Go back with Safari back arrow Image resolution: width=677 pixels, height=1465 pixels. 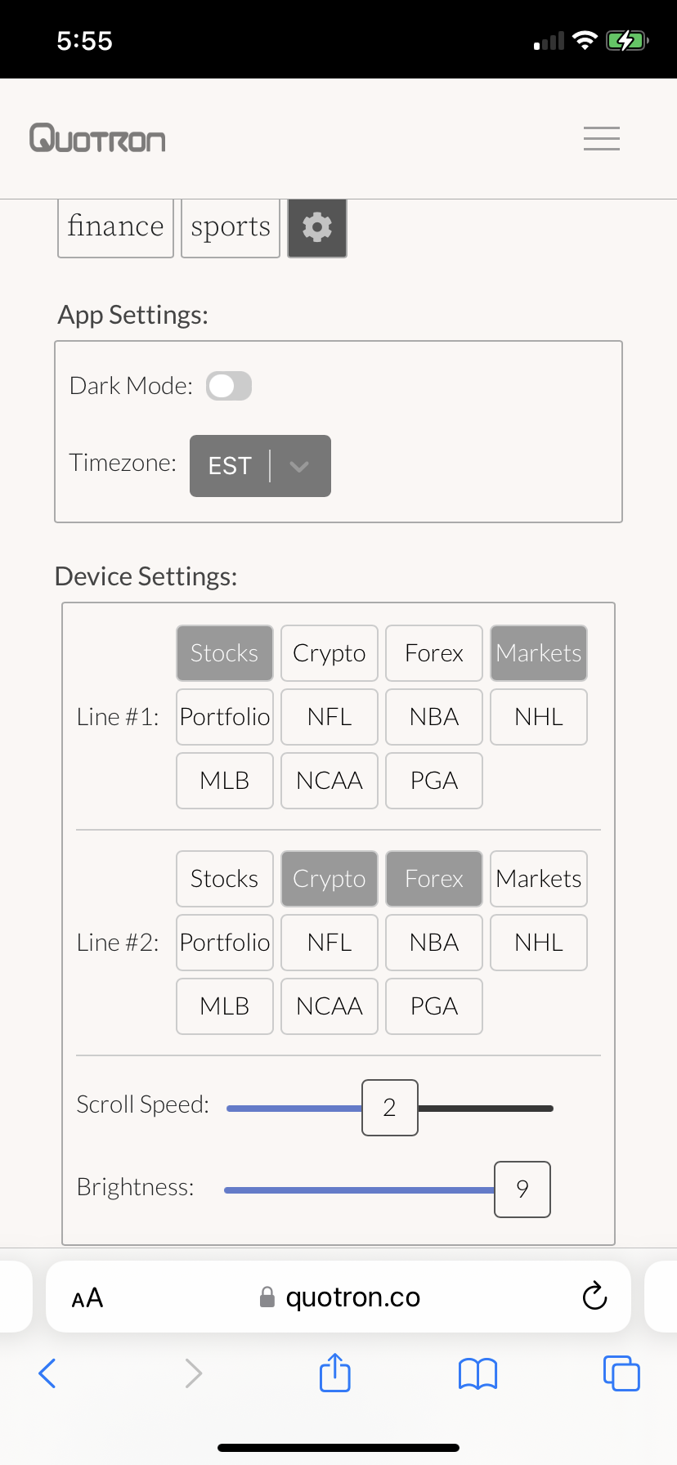click(x=47, y=1373)
